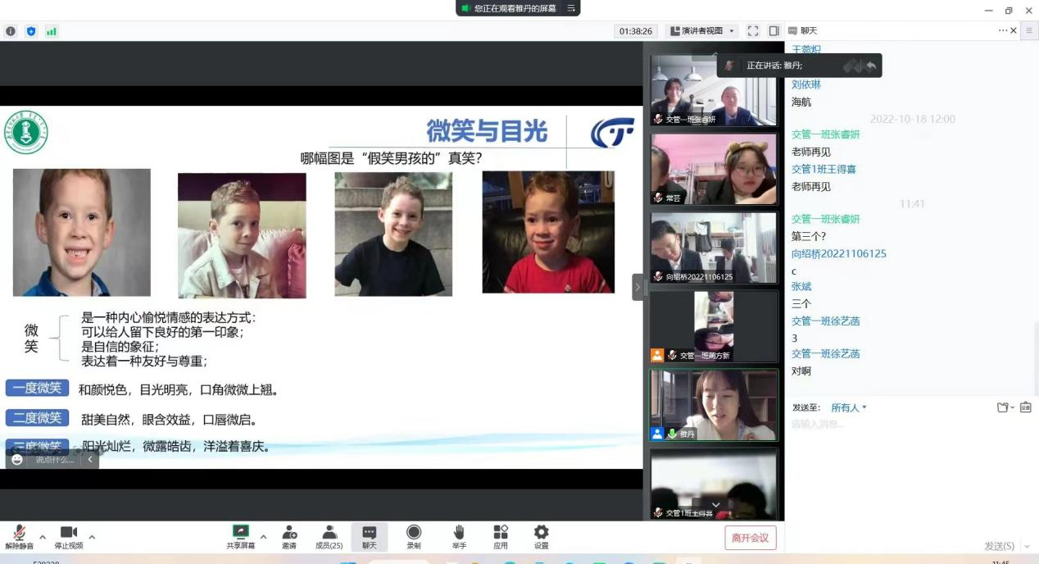Click the 一度微笑 slide label
Screen dimensions: 1039x564
37,388
